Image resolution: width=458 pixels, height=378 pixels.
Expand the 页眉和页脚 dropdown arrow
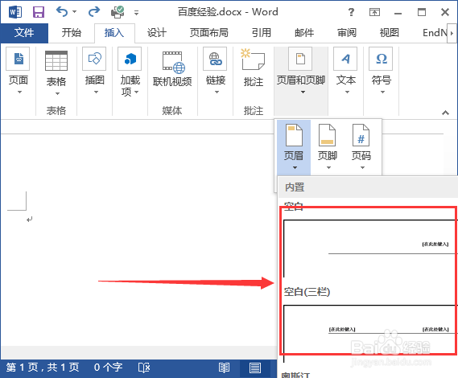[x=303, y=92]
